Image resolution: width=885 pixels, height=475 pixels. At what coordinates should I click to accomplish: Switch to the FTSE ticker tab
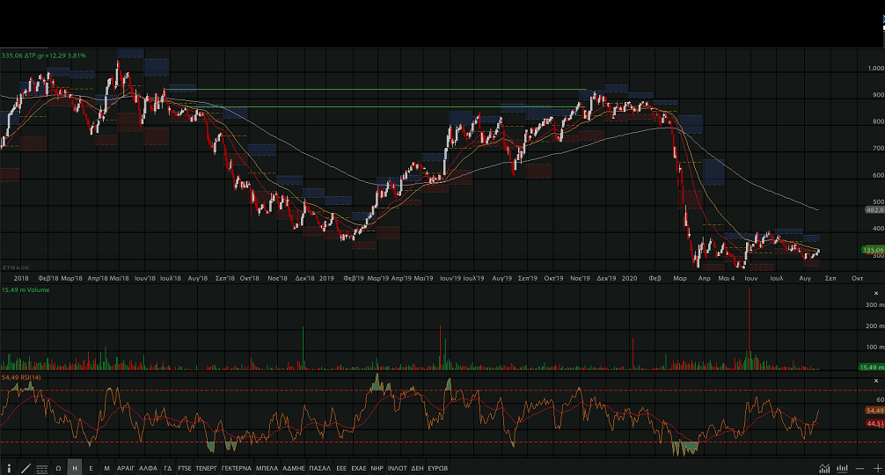(x=185, y=468)
